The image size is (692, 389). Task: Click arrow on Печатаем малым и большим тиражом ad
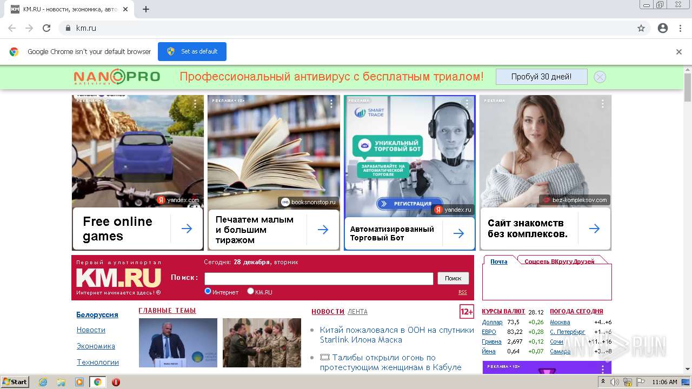coord(323,230)
